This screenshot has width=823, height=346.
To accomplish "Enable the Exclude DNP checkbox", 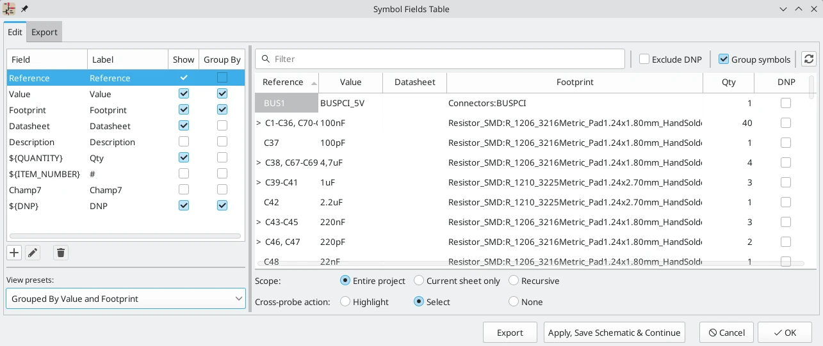I will click(x=644, y=59).
